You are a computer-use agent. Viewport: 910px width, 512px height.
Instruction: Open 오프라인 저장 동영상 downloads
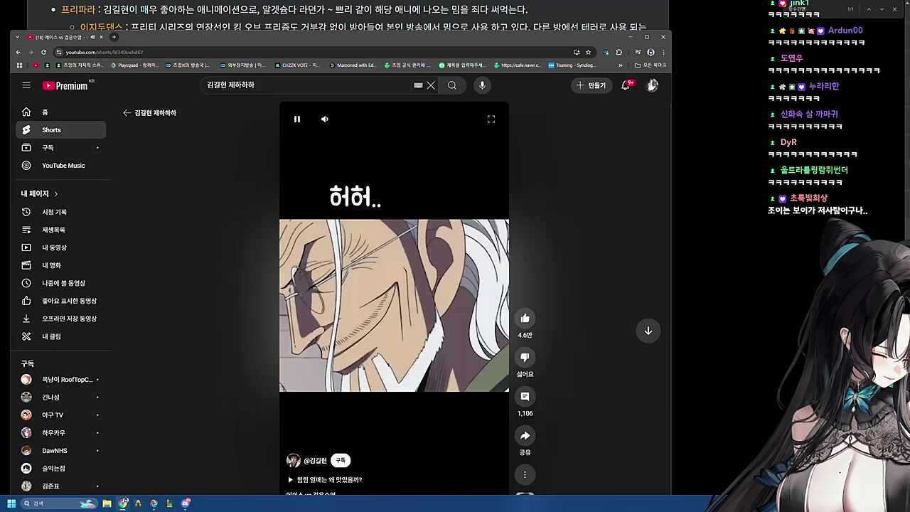pos(60,319)
